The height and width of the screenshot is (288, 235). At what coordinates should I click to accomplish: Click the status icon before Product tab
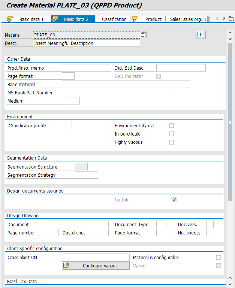[x=134, y=19]
